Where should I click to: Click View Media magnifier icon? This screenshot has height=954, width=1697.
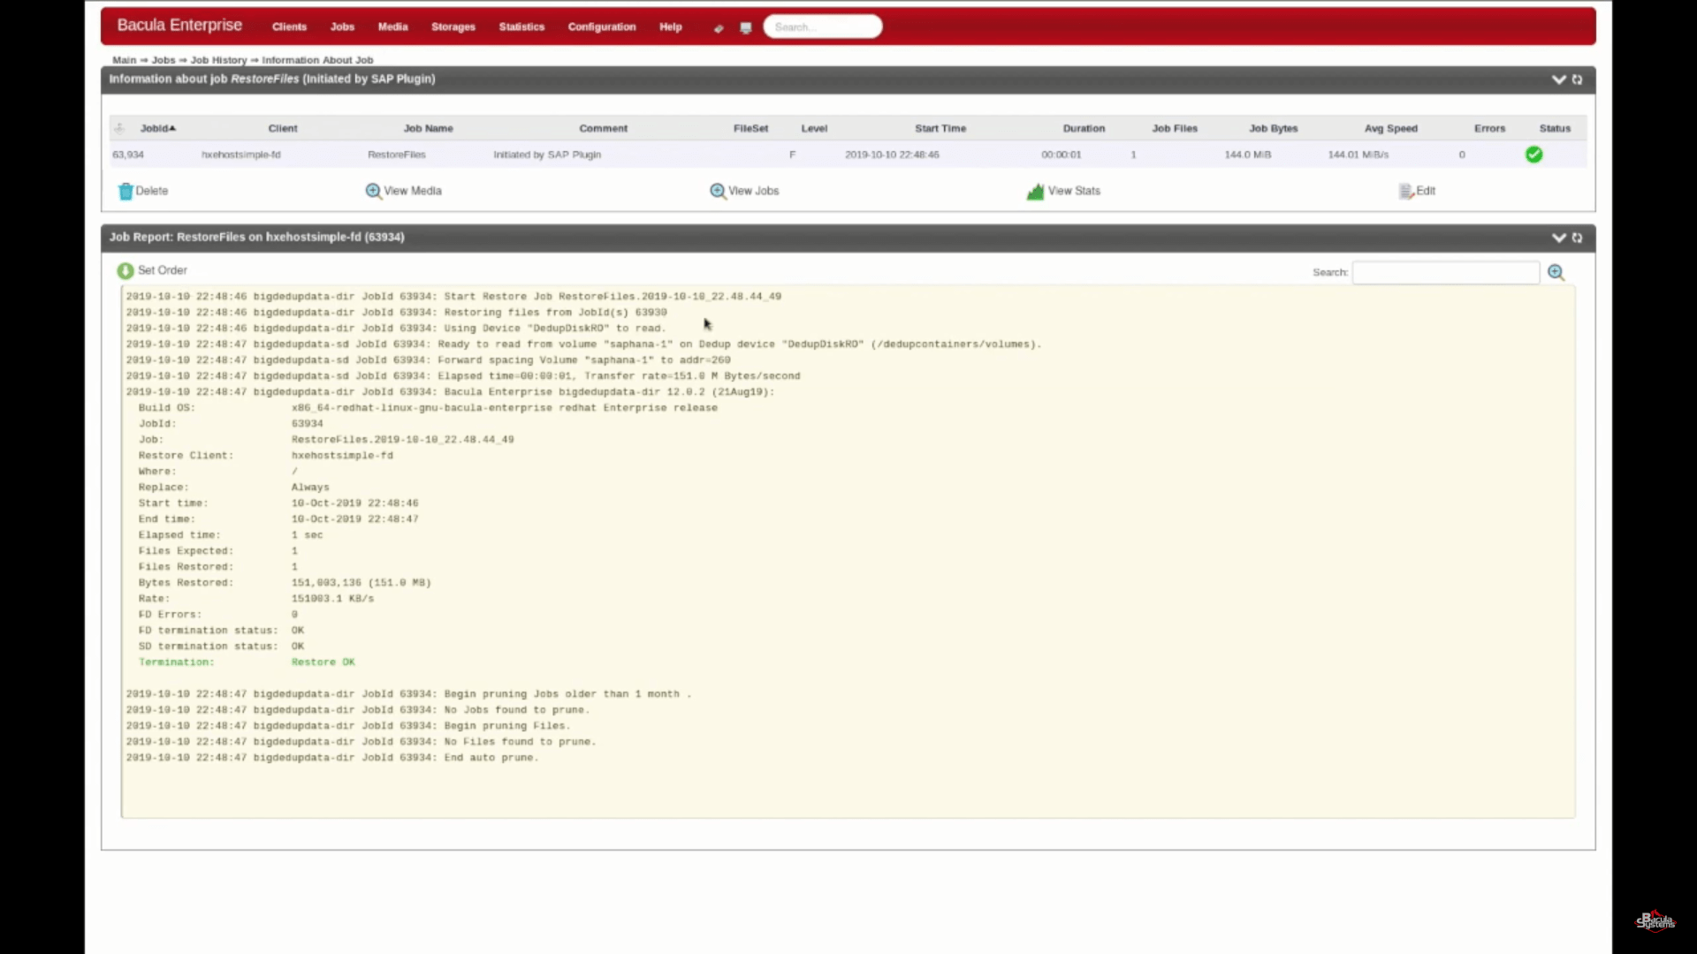coord(373,191)
